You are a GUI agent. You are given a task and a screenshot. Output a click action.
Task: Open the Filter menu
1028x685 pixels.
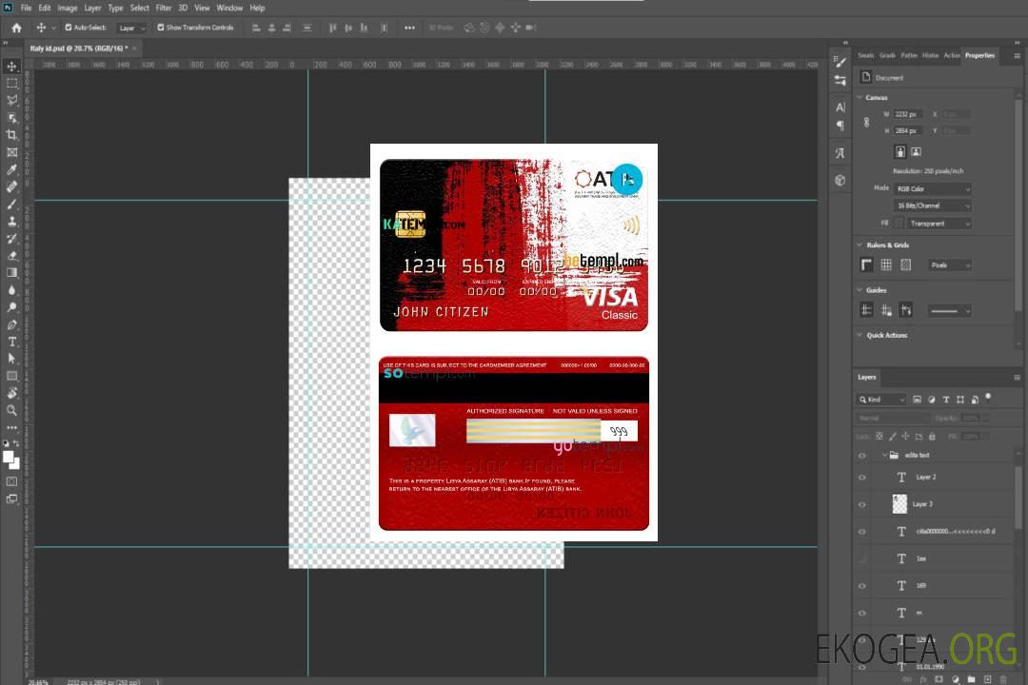point(164,8)
